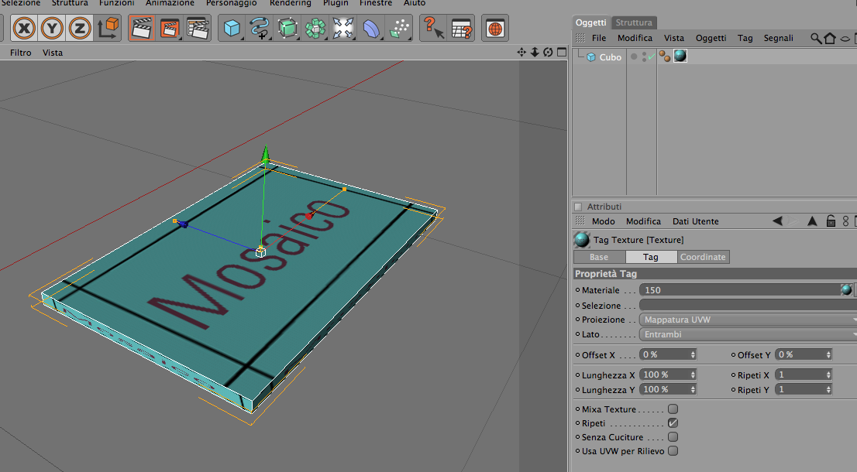
Task: Open the Rendering menu
Action: pyautogui.click(x=291, y=3)
